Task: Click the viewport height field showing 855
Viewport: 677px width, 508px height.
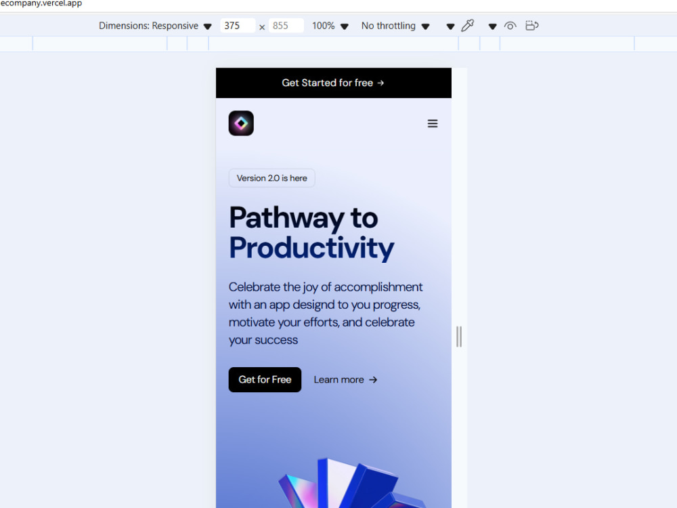Action: (x=286, y=26)
